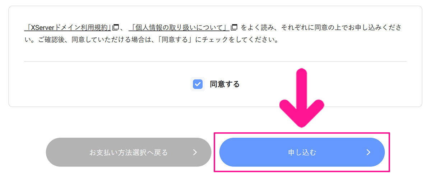Click the horizontal divider above the checkbox
431x179 pixels.
click(108, 61)
